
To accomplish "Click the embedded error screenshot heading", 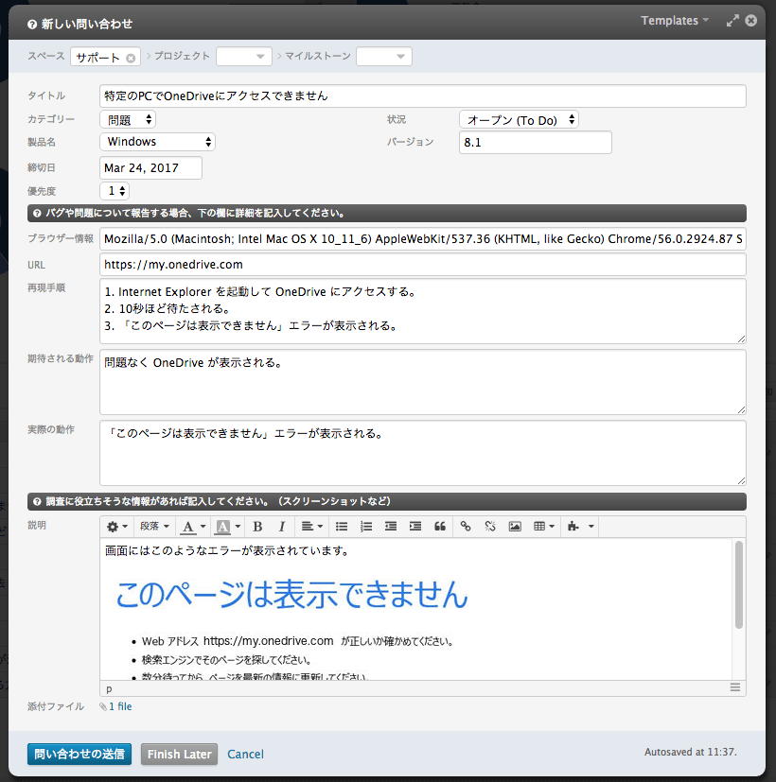I will 291,594.
